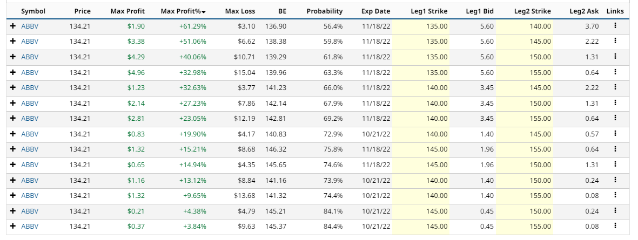The image size is (638, 240).
Task: Expand the row with $1.23 max profit
Action: [12, 88]
